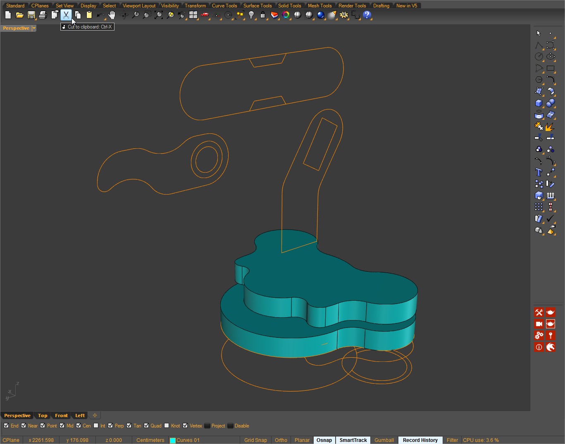The height and width of the screenshot is (444, 565).
Task: Open the Perspective viewport title dropdown arrow
Action: [34, 28]
